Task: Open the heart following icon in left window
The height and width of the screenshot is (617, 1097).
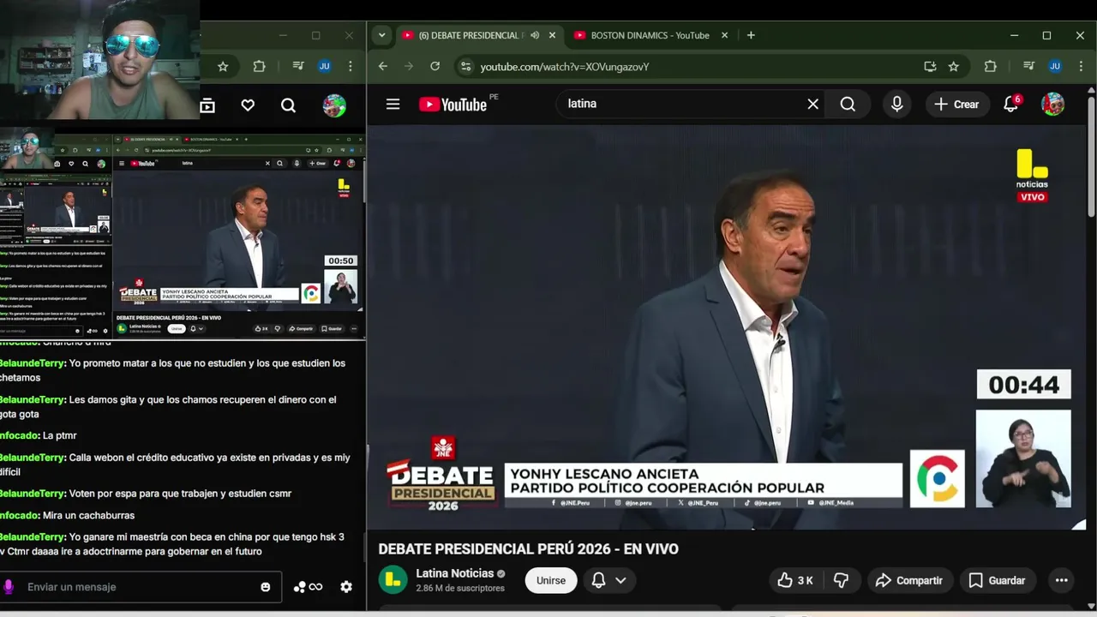Action: [248, 105]
